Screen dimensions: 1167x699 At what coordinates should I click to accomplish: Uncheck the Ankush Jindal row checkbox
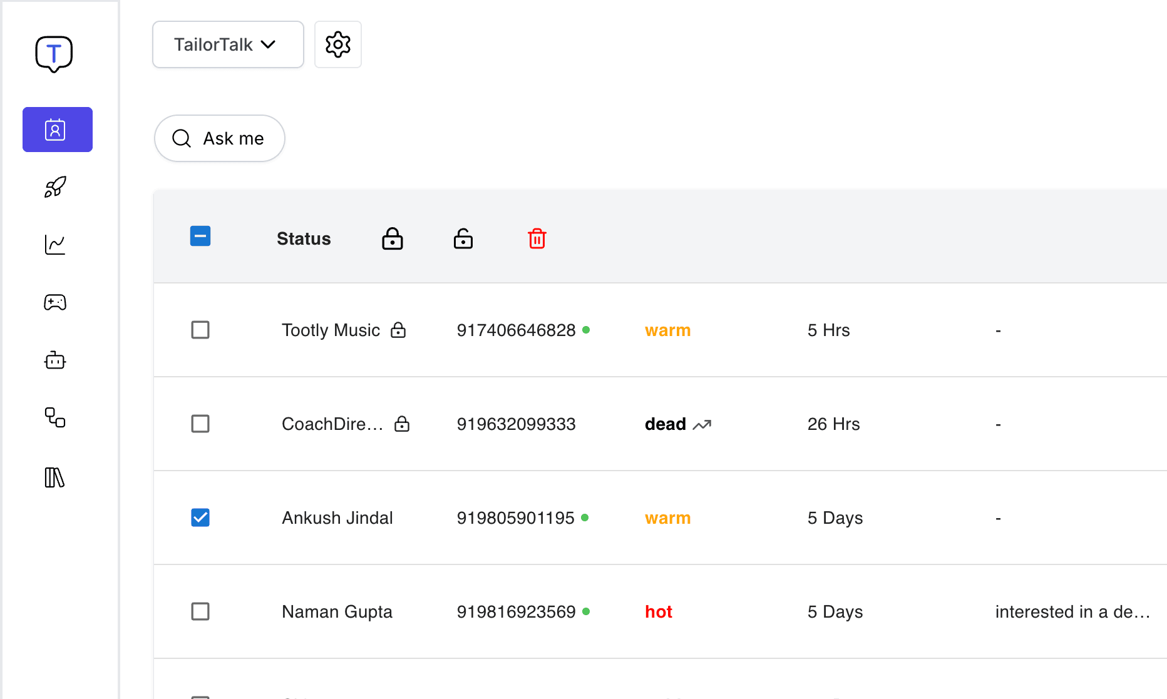[200, 518]
